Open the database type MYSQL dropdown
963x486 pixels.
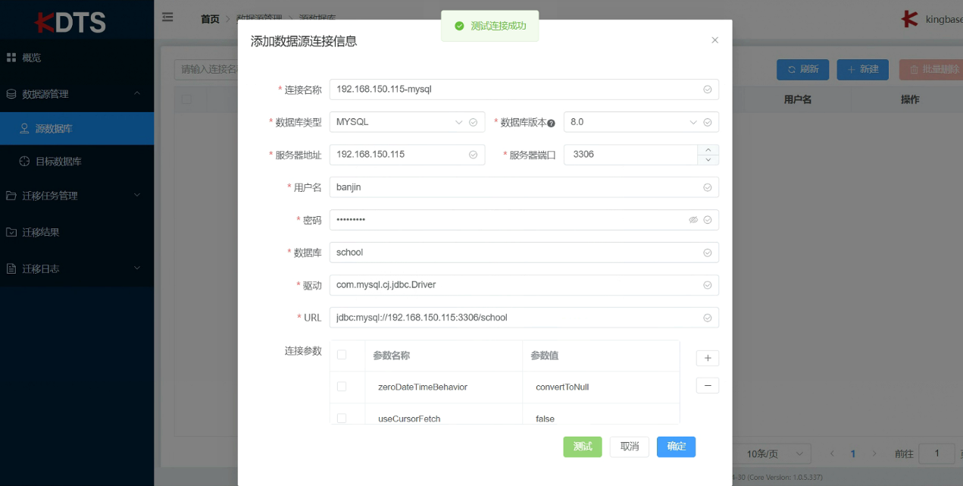(x=407, y=122)
